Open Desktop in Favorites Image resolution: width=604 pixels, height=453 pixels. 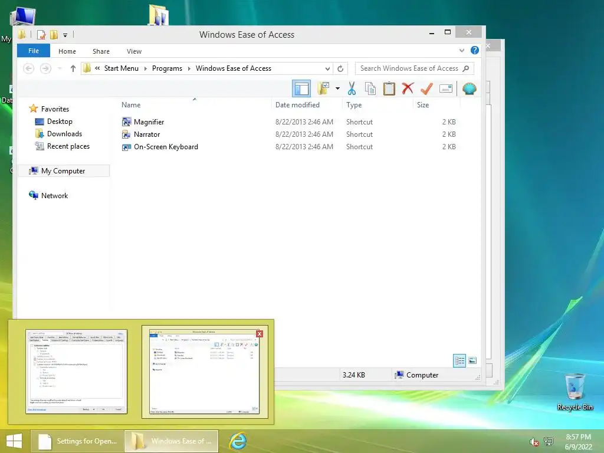point(60,122)
